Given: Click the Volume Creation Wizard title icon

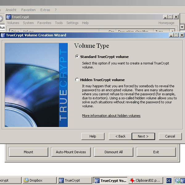Looking at the screenshot, I should point(3,35).
